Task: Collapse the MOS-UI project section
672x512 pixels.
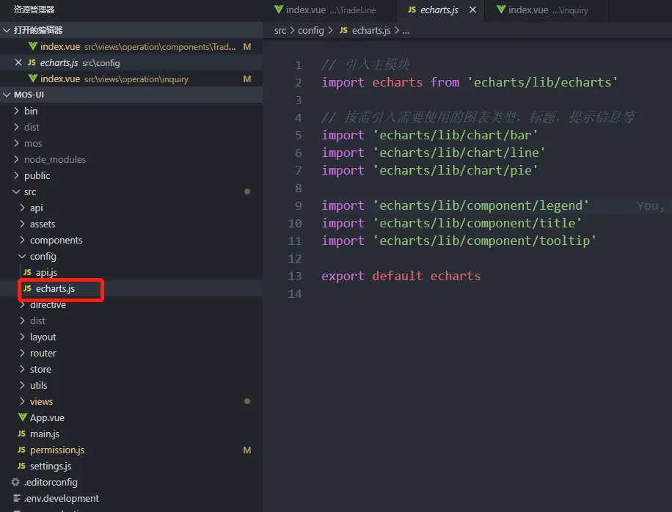Action: coord(7,95)
